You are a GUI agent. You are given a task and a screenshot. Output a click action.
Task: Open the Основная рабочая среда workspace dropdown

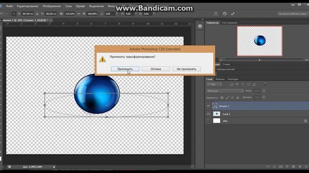[293, 14]
